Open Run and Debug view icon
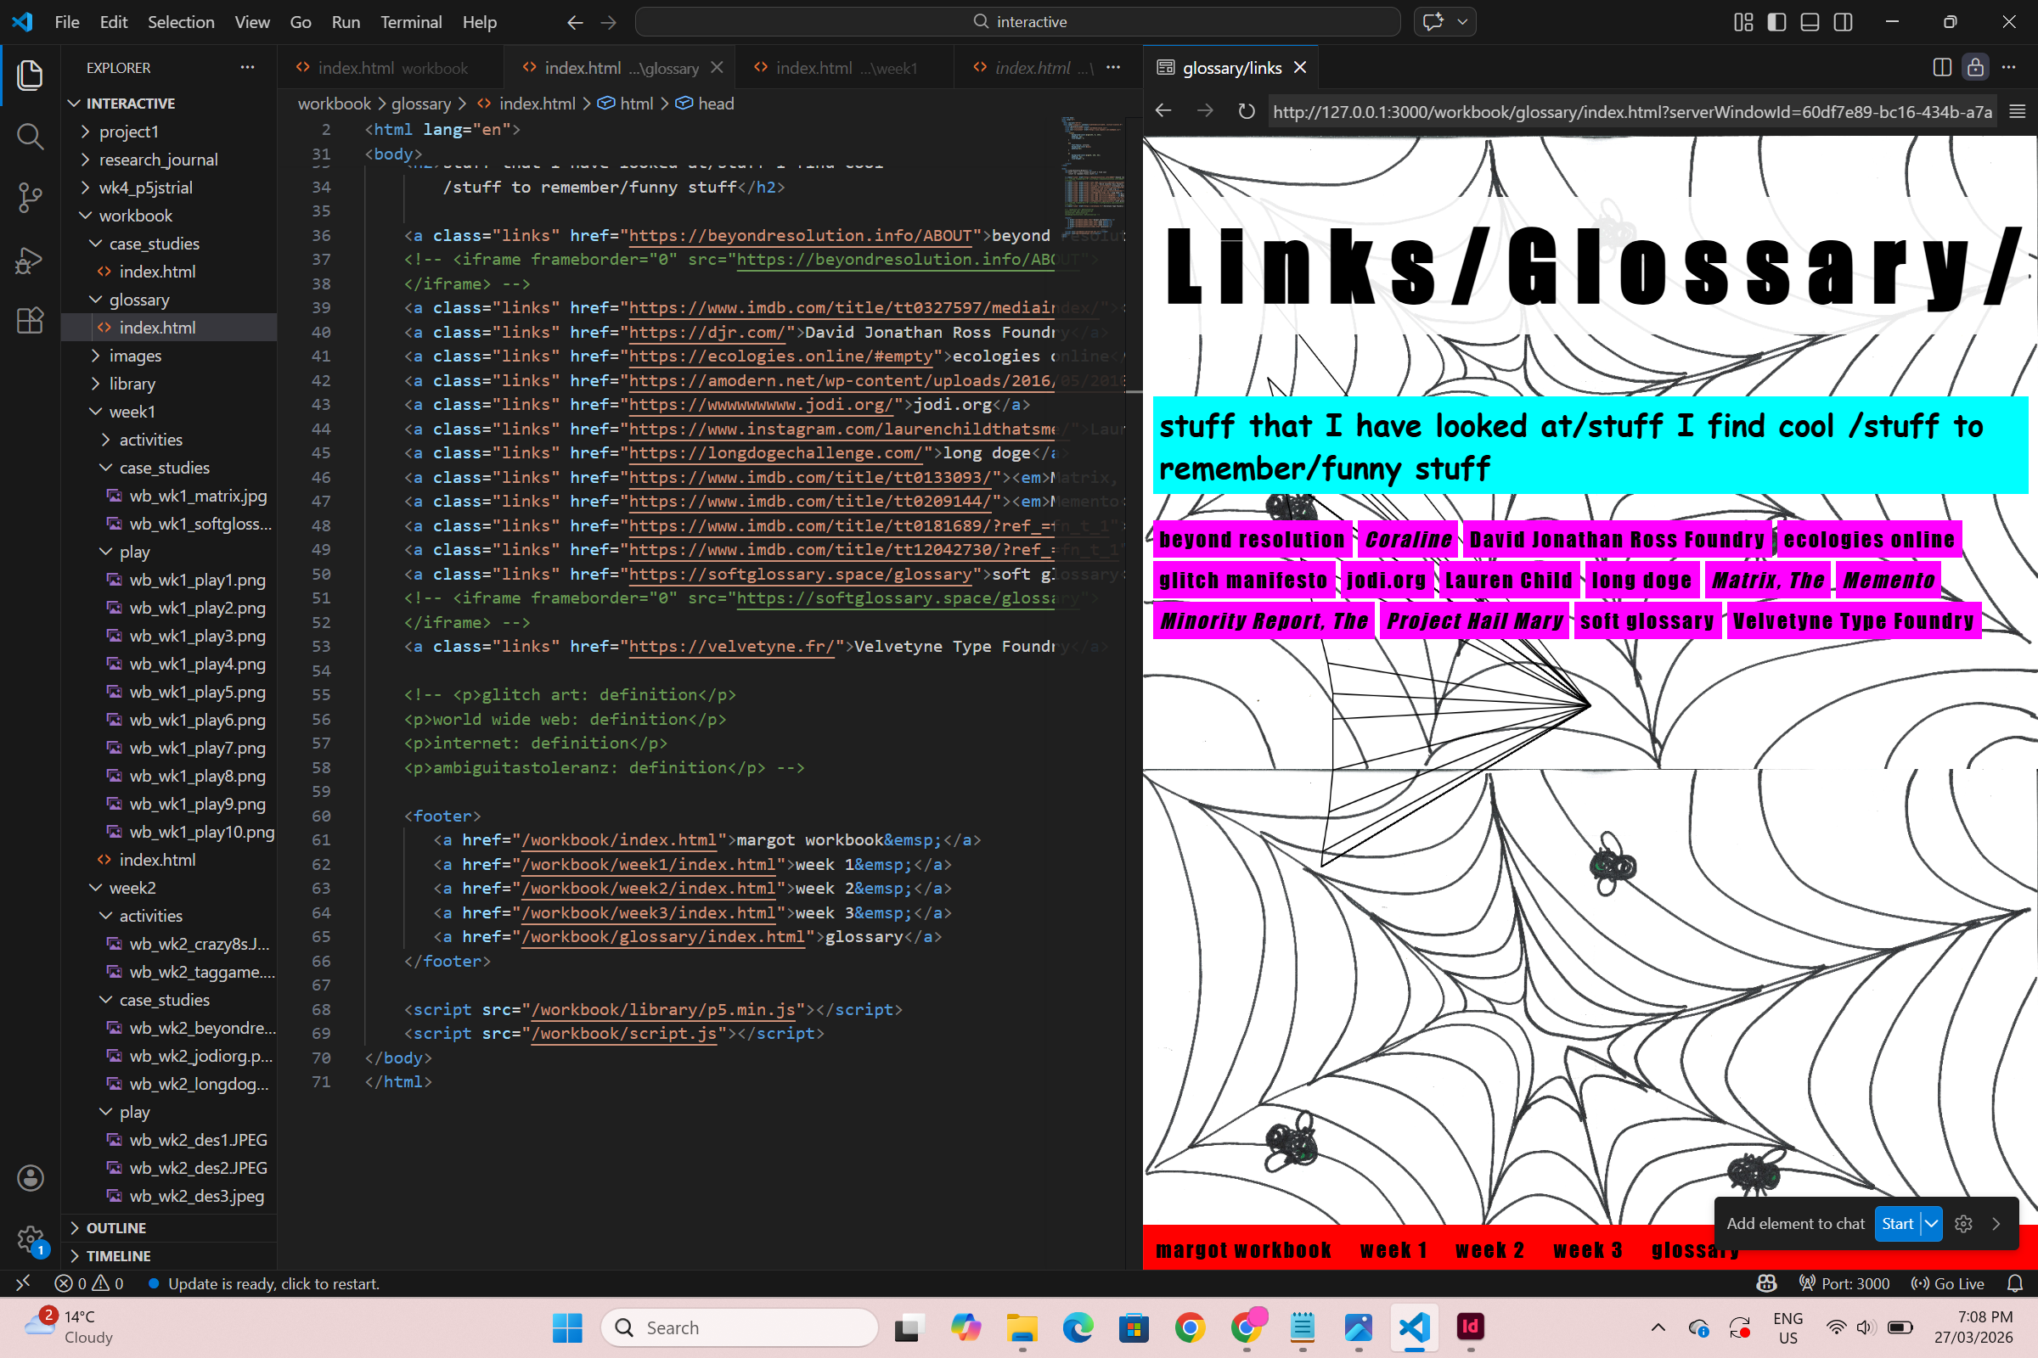The height and width of the screenshot is (1358, 2038). [x=30, y=260]
